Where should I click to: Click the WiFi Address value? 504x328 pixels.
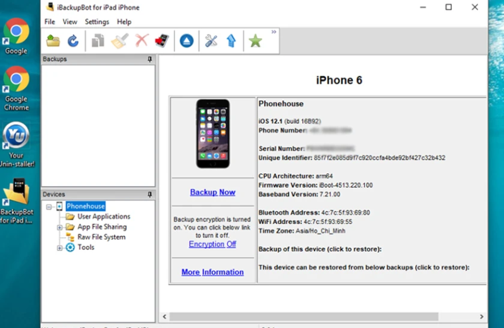[x=328, y=221]
